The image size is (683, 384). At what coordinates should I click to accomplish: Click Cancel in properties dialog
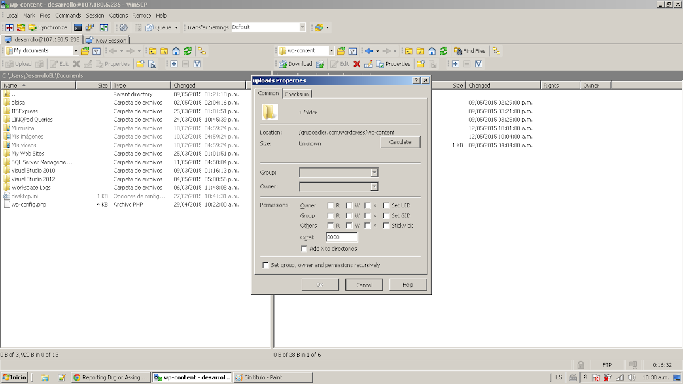[364, 285]
